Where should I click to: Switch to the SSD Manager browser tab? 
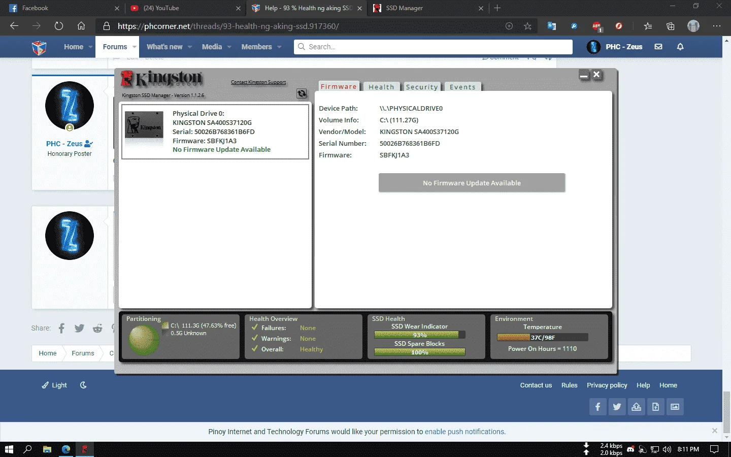pos(428,8)
